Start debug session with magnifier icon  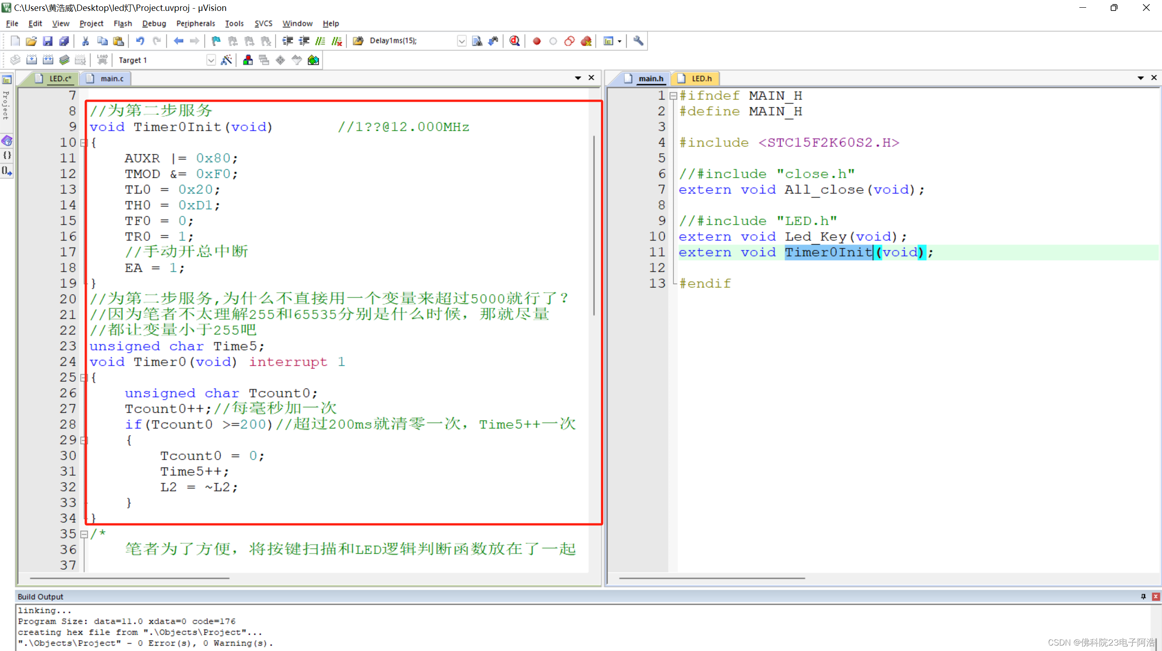coord(514,41)
